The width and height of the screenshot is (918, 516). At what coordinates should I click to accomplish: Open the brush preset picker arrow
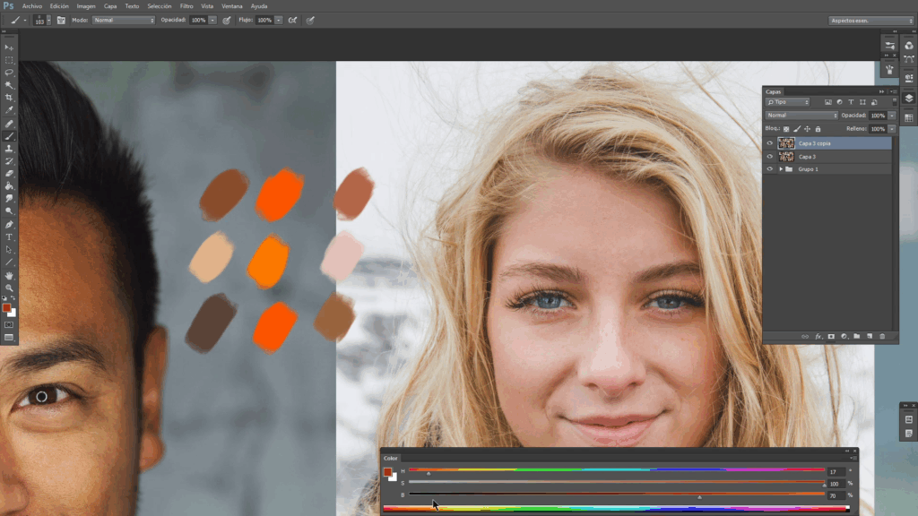point(48,20)
